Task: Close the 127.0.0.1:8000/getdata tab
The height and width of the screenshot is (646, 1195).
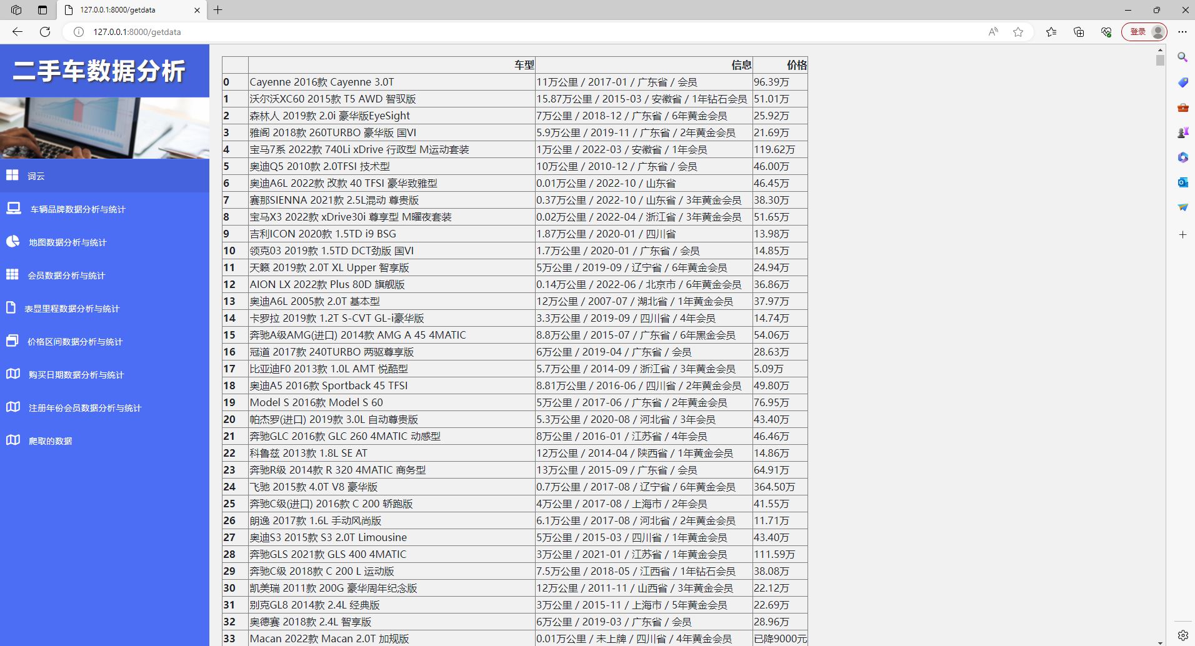Action: click(x=197, y=10)
